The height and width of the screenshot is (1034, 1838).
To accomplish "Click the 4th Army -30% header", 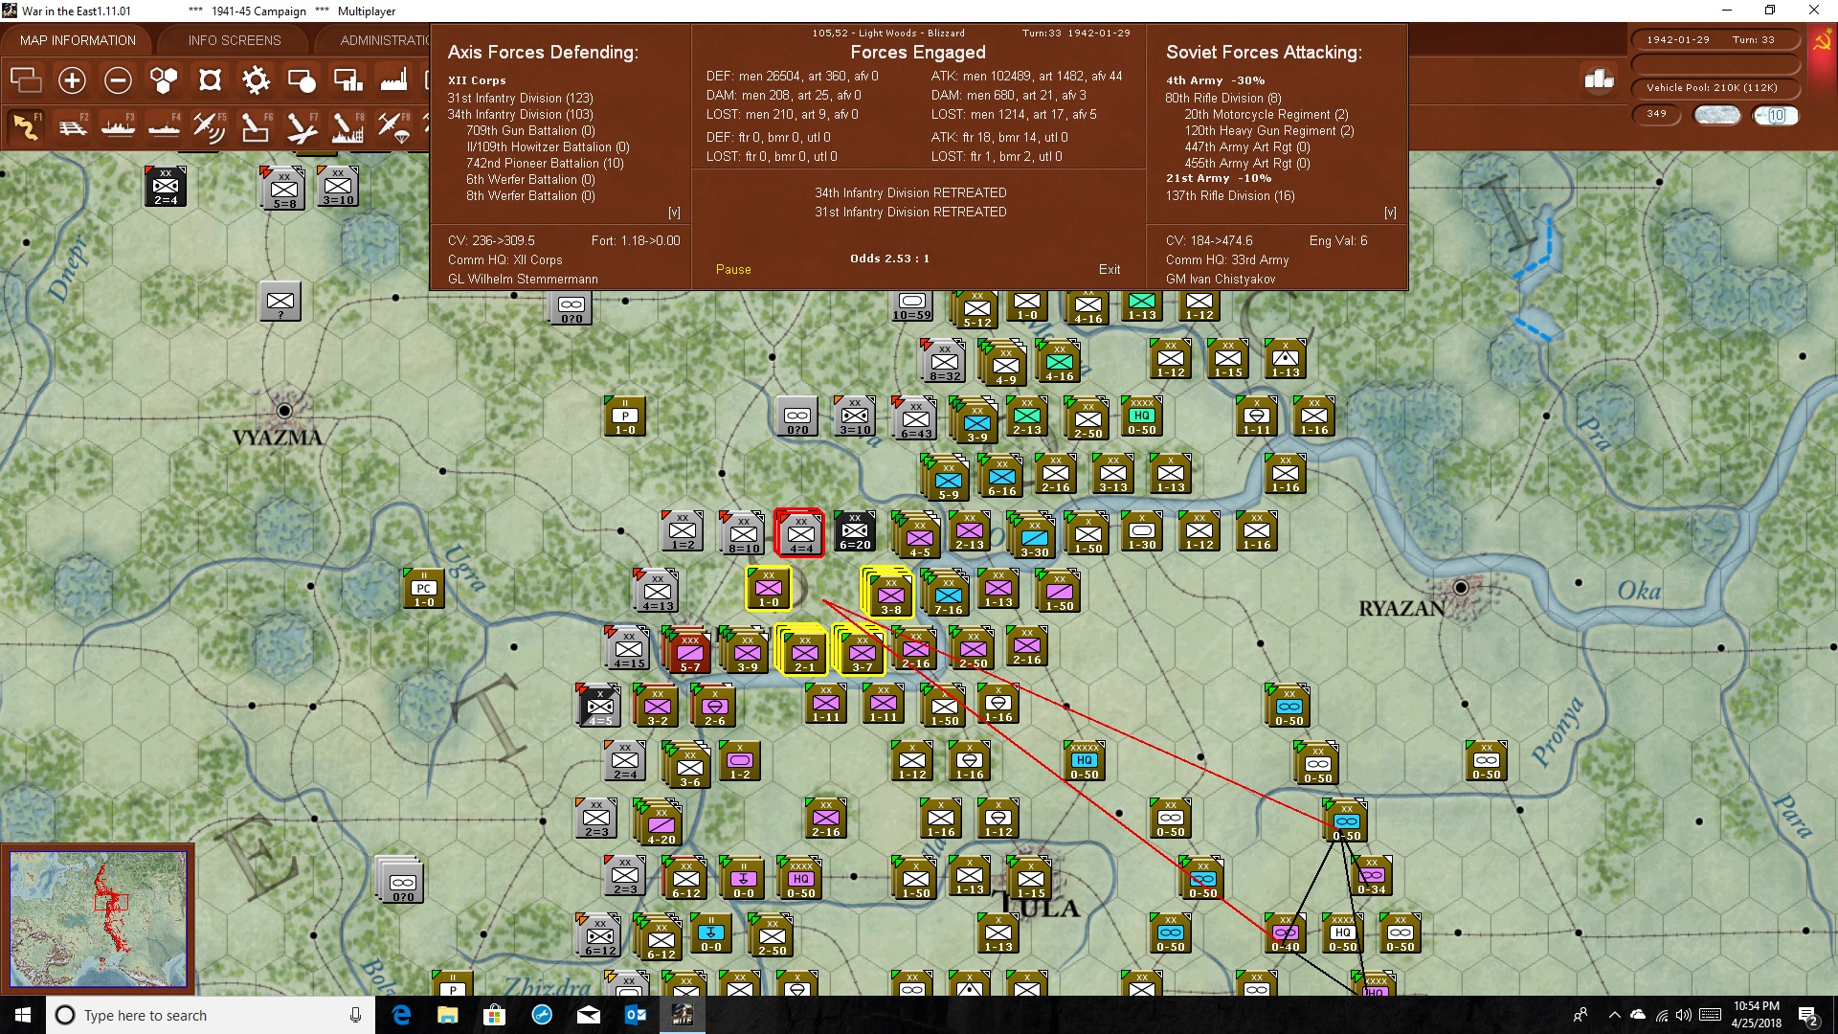I will (1215, 81).
